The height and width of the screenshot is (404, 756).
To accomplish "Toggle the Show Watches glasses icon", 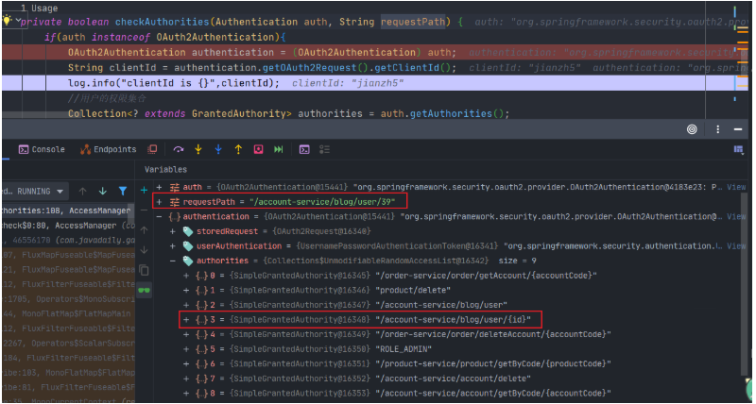I will pos(144,291).
